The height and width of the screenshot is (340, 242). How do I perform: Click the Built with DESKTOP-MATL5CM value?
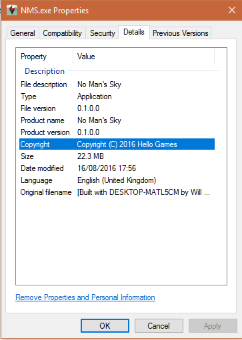point(143,192)
